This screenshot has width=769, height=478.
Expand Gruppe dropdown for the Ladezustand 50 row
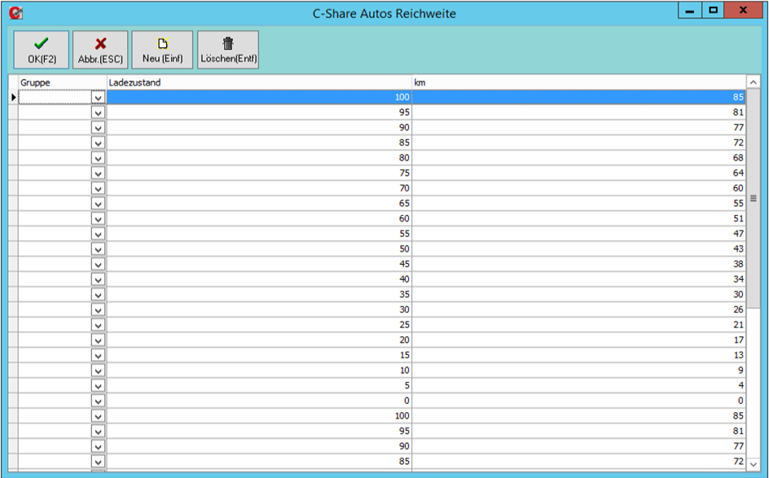pos(99,249)
